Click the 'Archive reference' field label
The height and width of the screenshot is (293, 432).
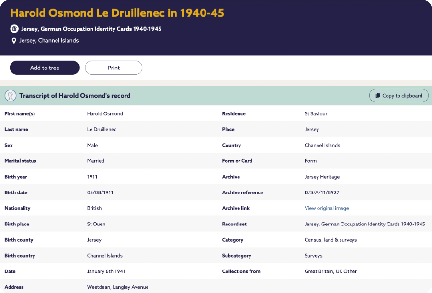click(242, 192)
